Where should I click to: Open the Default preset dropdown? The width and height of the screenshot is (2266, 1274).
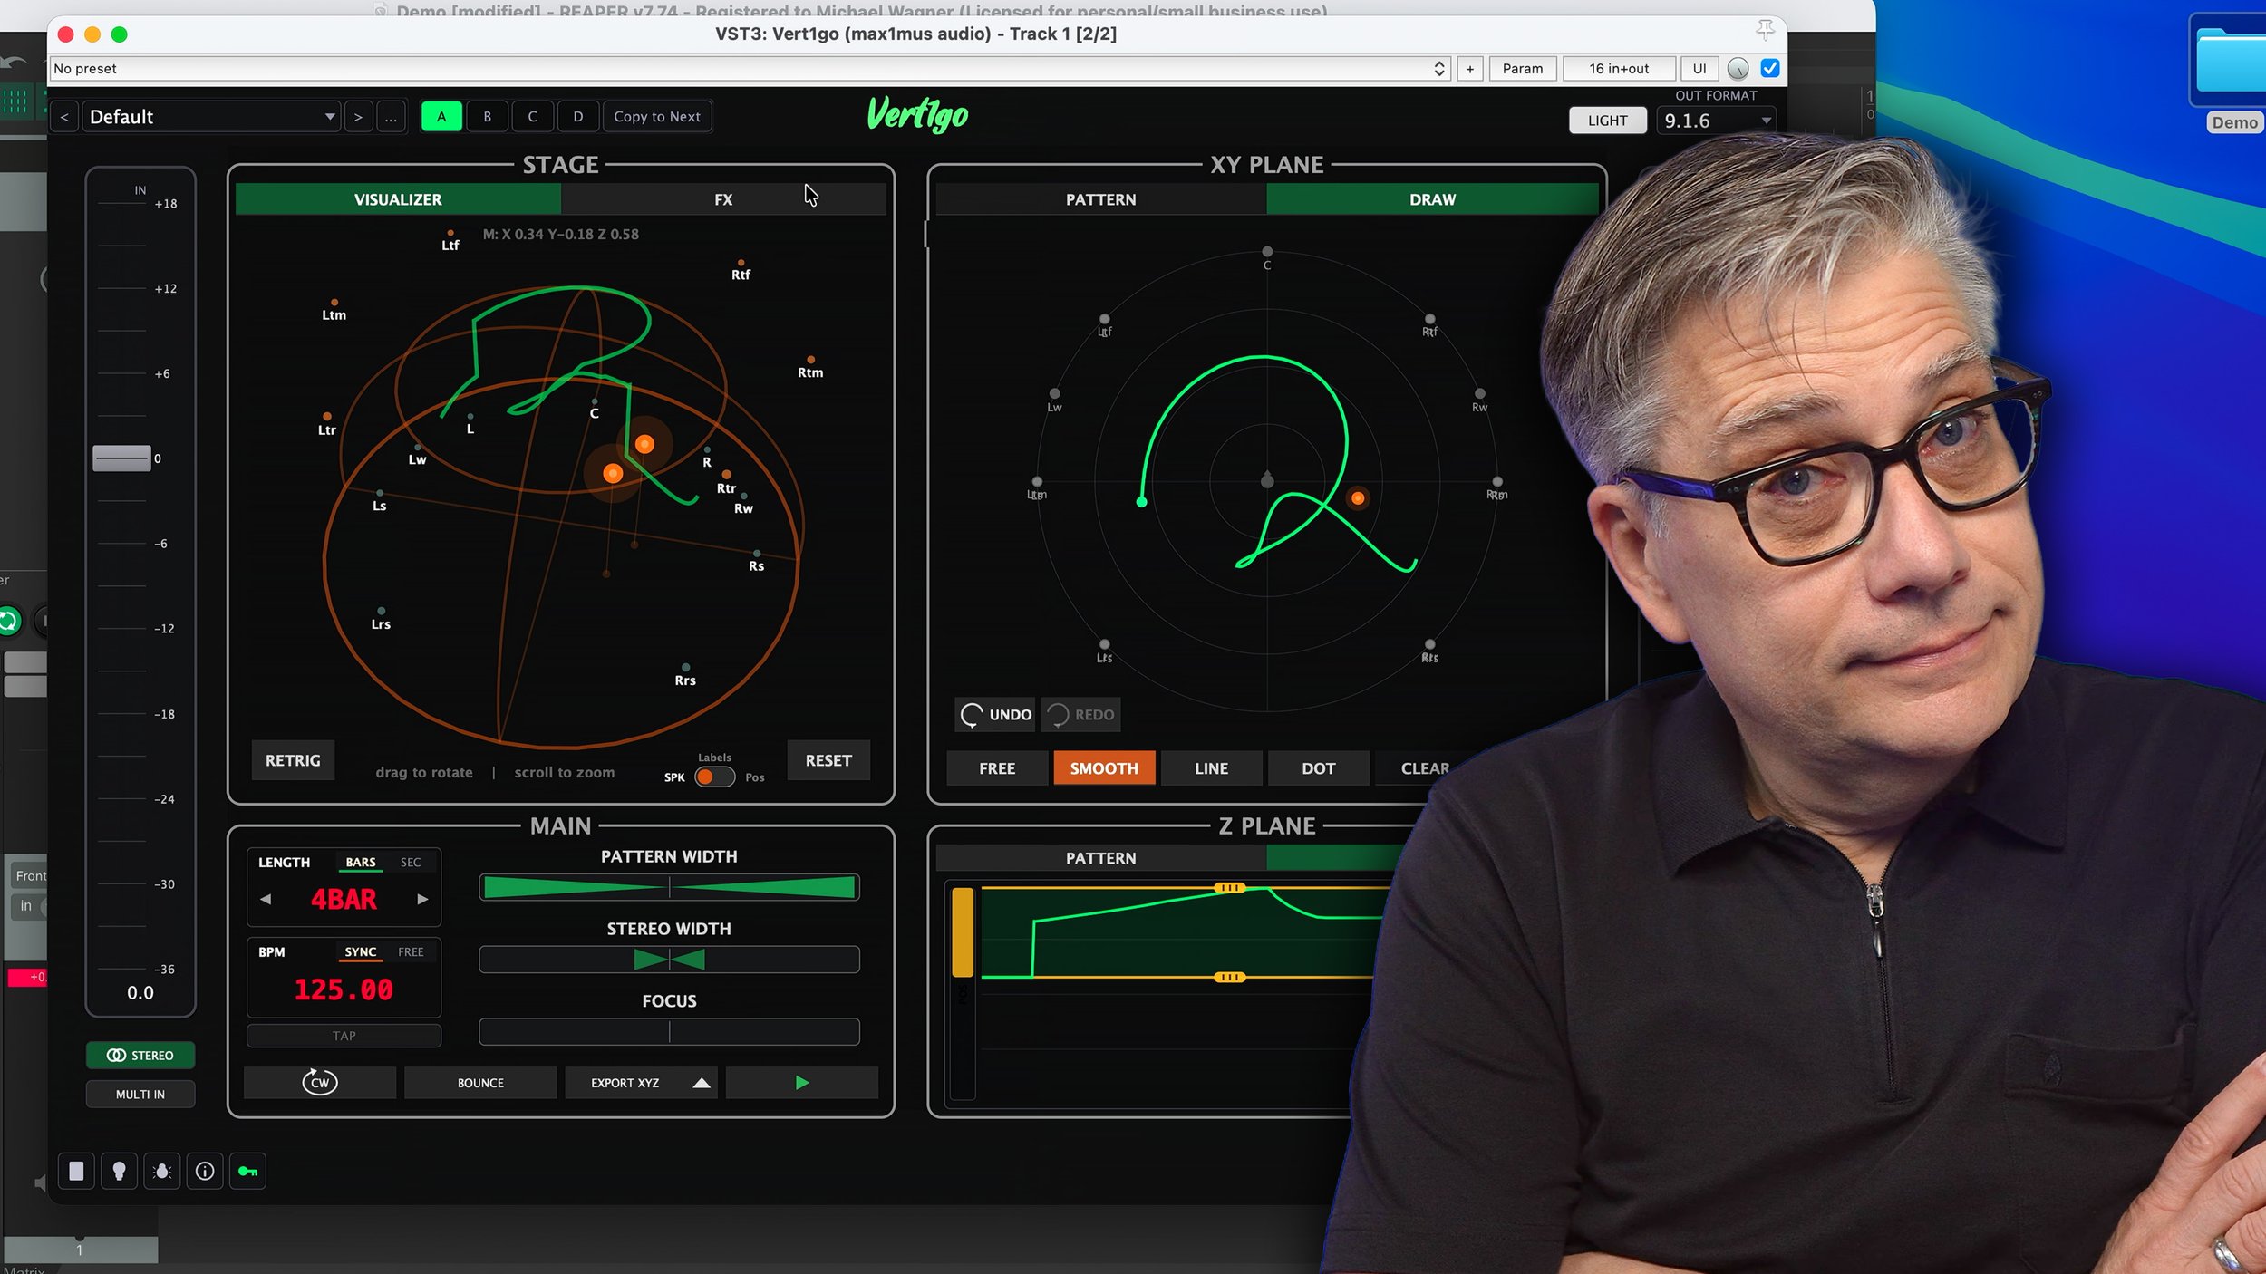(x=211, y=117)
